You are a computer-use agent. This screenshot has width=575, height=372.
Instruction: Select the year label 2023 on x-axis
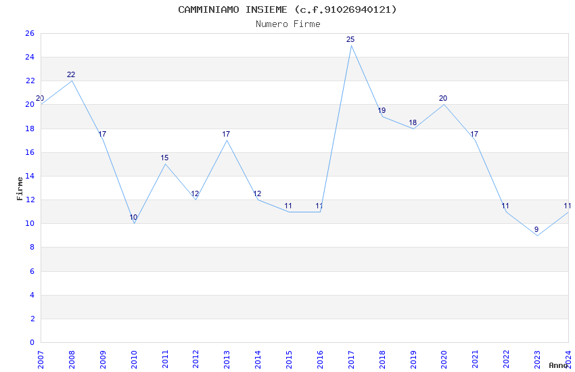click(538, 360)
